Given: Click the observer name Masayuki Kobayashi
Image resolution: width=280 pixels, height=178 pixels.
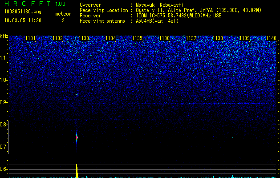Looking at the screenshot, I should (160, 5).
